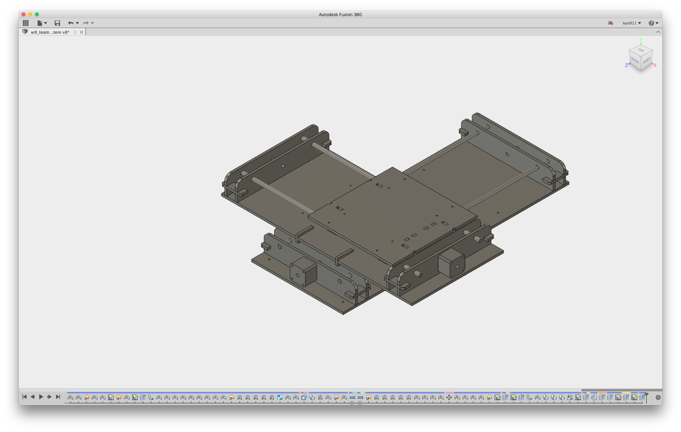Jump the timeline to the beginning

pos(24,397)
